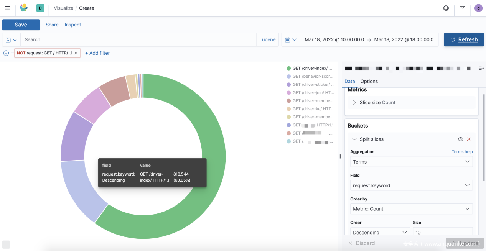This screenshot has height=251, width=486.
Task: Delete the Split slices bucket
Action: pyautogui.click(x=469, y=139)
